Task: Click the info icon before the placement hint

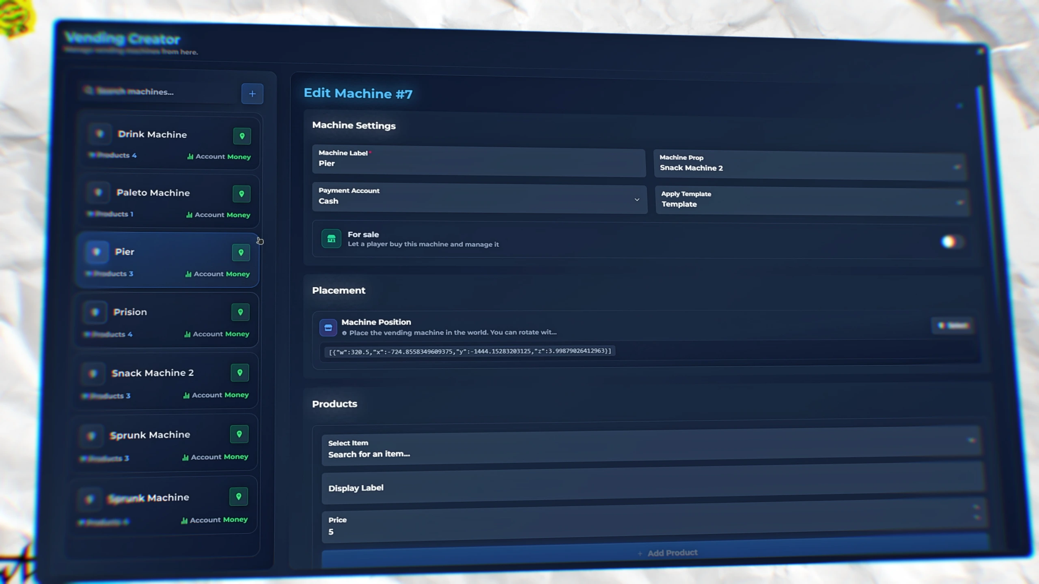Action: 344,333
